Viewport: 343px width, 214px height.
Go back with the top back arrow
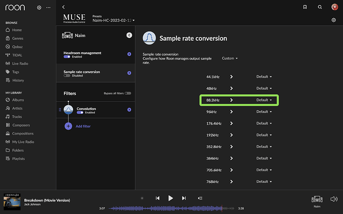(64, 7)
